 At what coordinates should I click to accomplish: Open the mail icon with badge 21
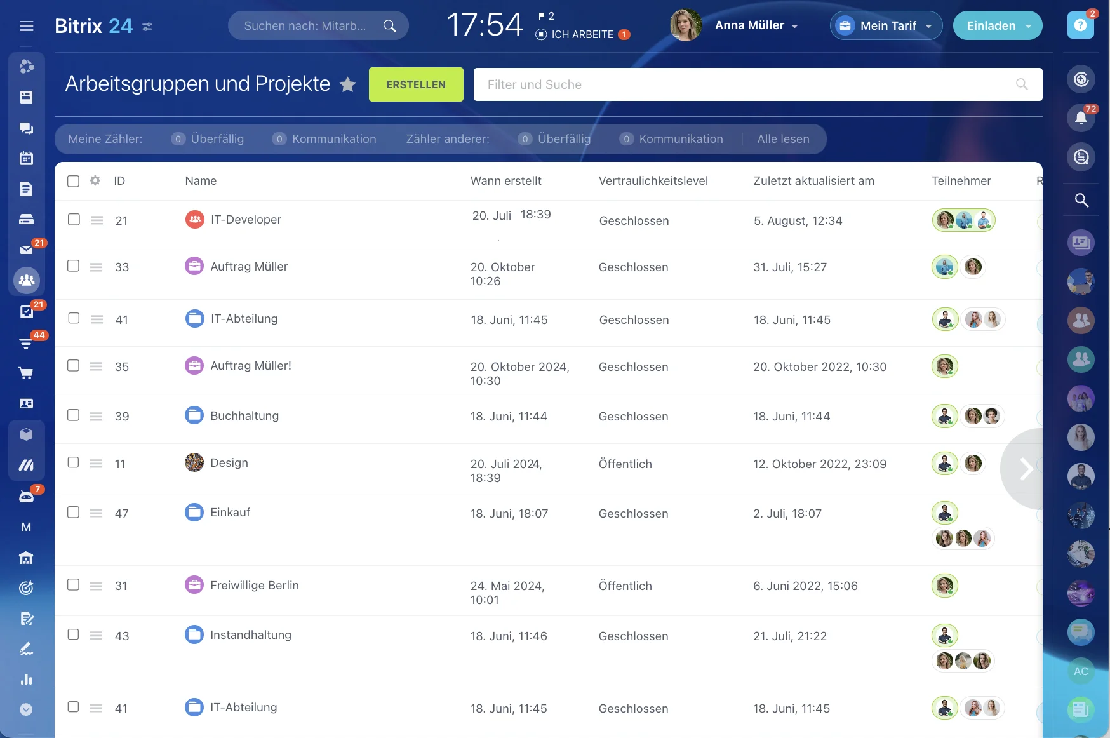click(26, 250)
